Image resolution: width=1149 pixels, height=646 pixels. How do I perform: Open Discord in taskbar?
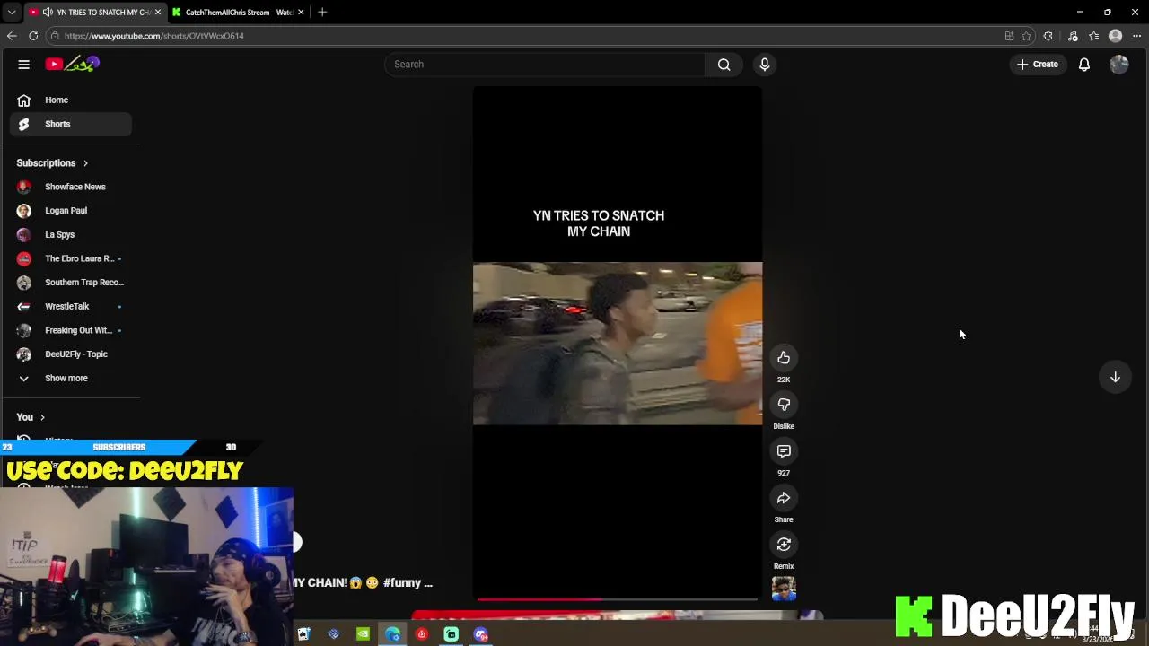click(x=481, y=634)
